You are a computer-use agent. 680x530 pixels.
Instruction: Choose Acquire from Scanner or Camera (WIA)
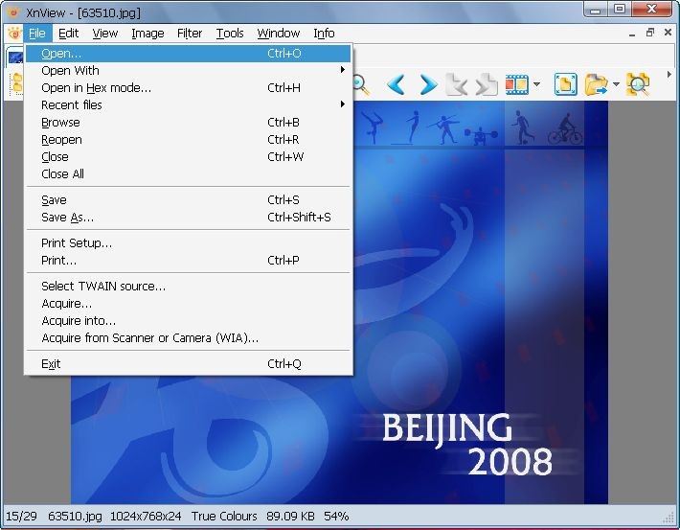tap(189, 338)
